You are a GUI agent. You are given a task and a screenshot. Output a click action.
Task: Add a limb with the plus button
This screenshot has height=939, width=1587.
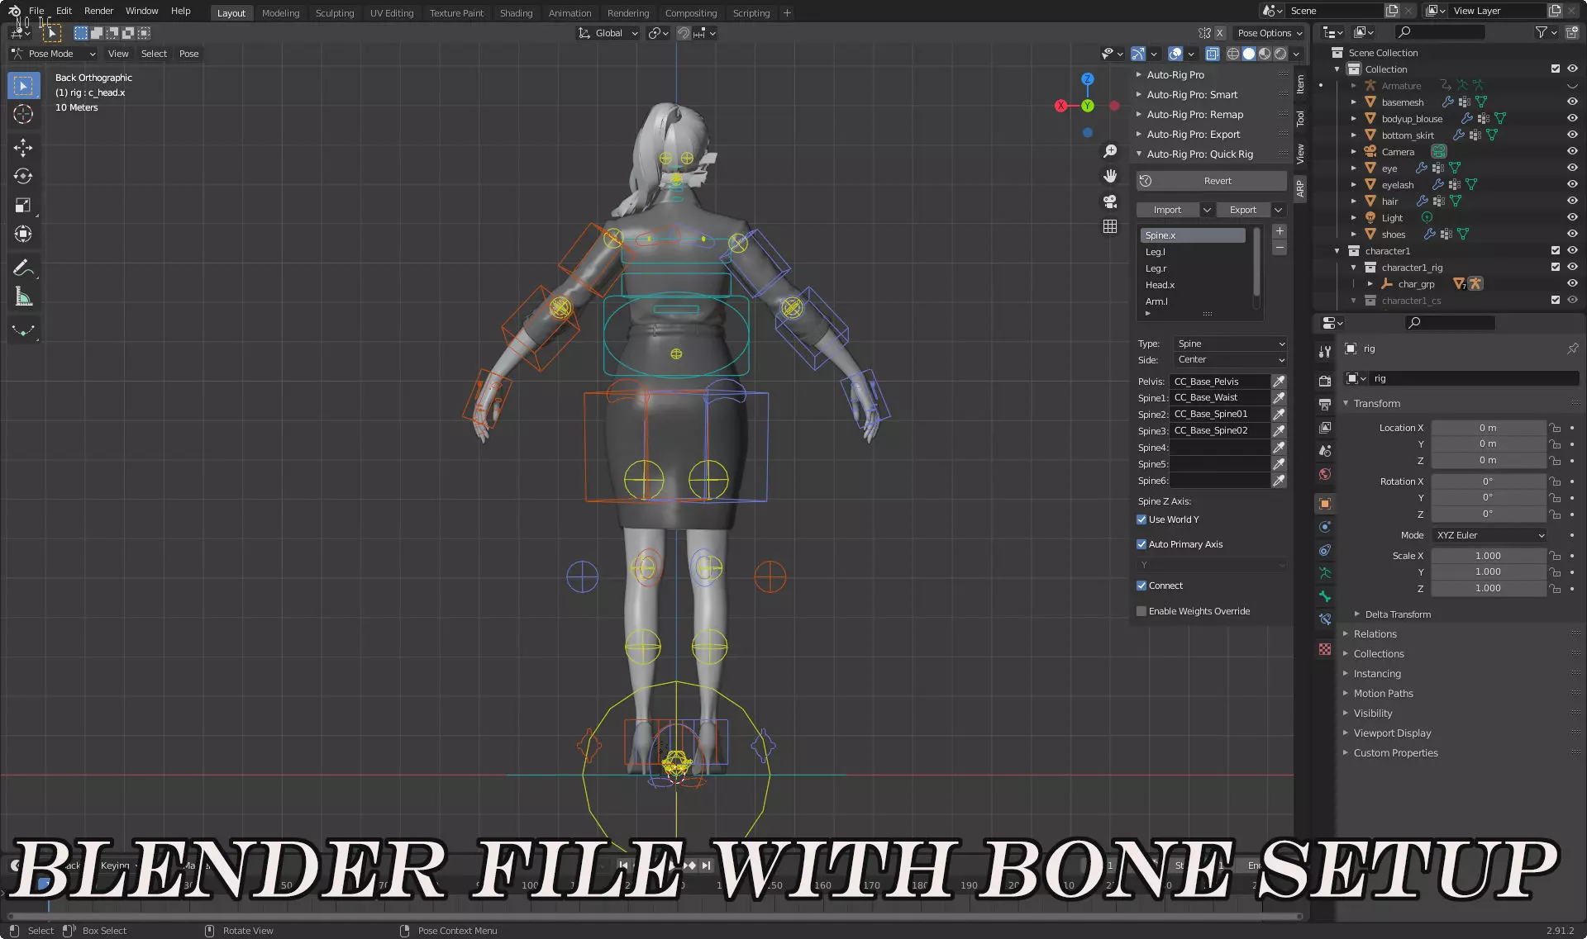tap(1280, 231)
